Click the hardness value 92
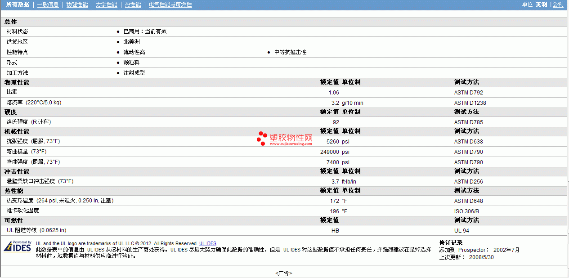 click(x=336, y=122)
